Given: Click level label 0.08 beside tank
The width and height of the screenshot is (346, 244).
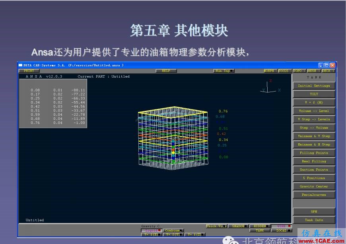Looking at the screenshot, I should click(x=224, y=157).
